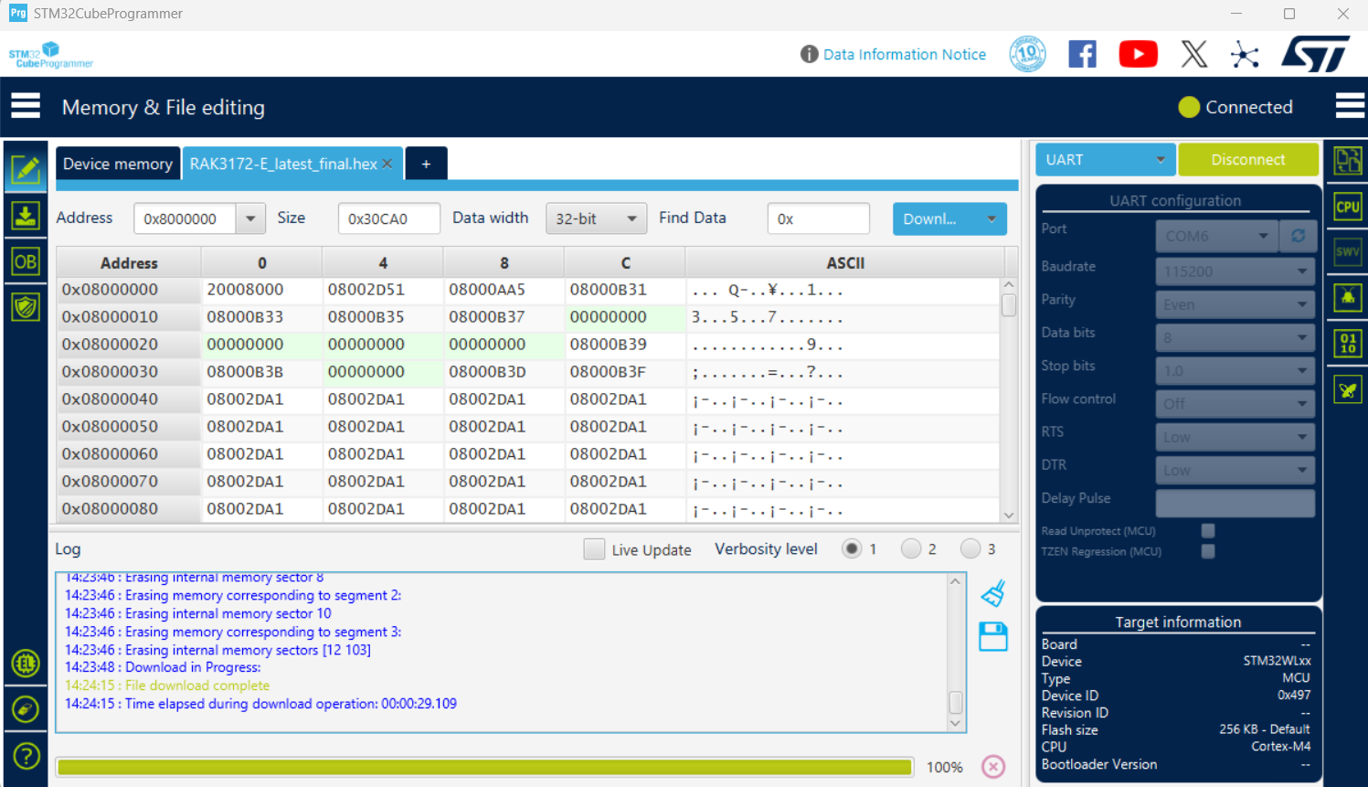Open the Facebook icon in the header
The width and height of the screenshot is (1368, 787).
click(1082, 55)
